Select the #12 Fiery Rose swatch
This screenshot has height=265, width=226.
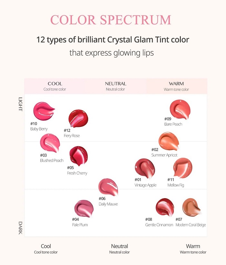(78, 118)
